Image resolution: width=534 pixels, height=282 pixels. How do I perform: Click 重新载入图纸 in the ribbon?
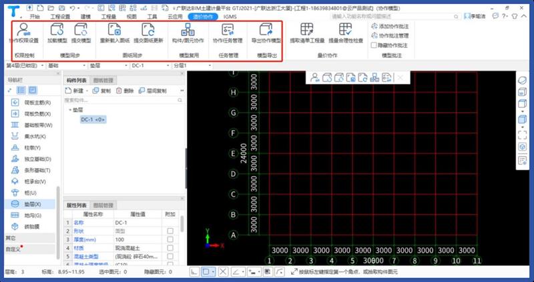click(115, 33)
